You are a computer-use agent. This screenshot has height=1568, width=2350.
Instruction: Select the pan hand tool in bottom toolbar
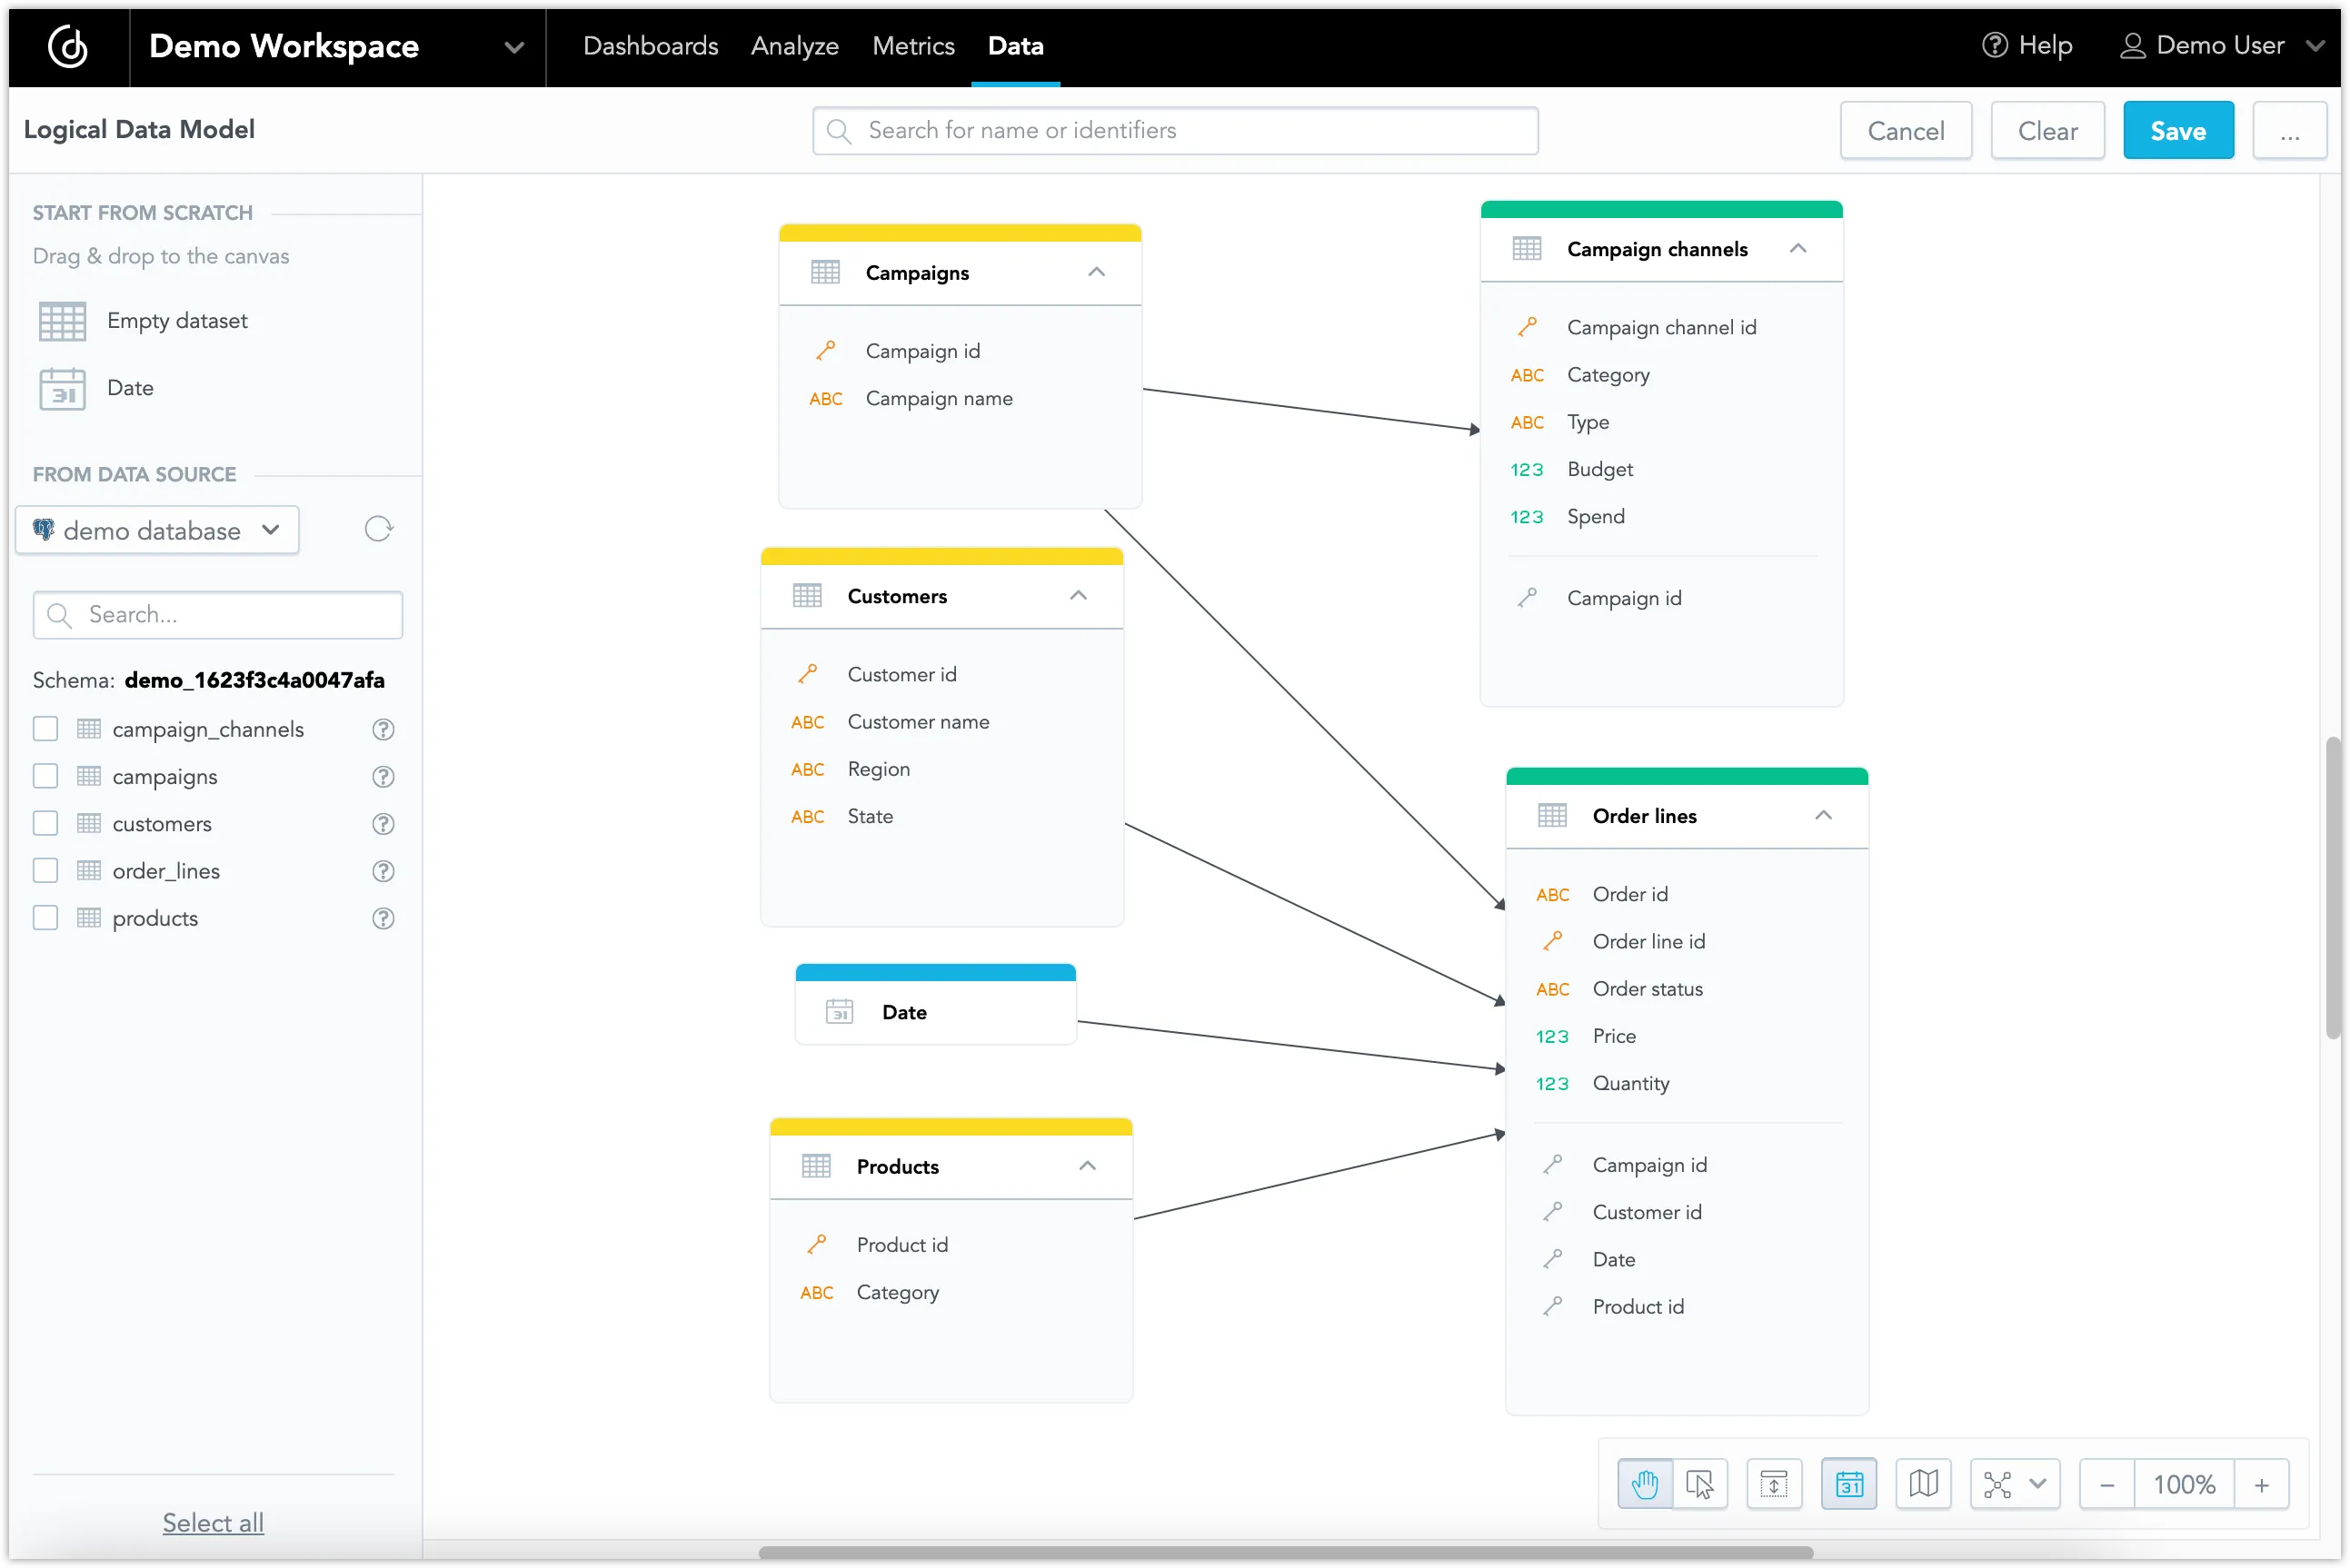tap(1645, 1483)
